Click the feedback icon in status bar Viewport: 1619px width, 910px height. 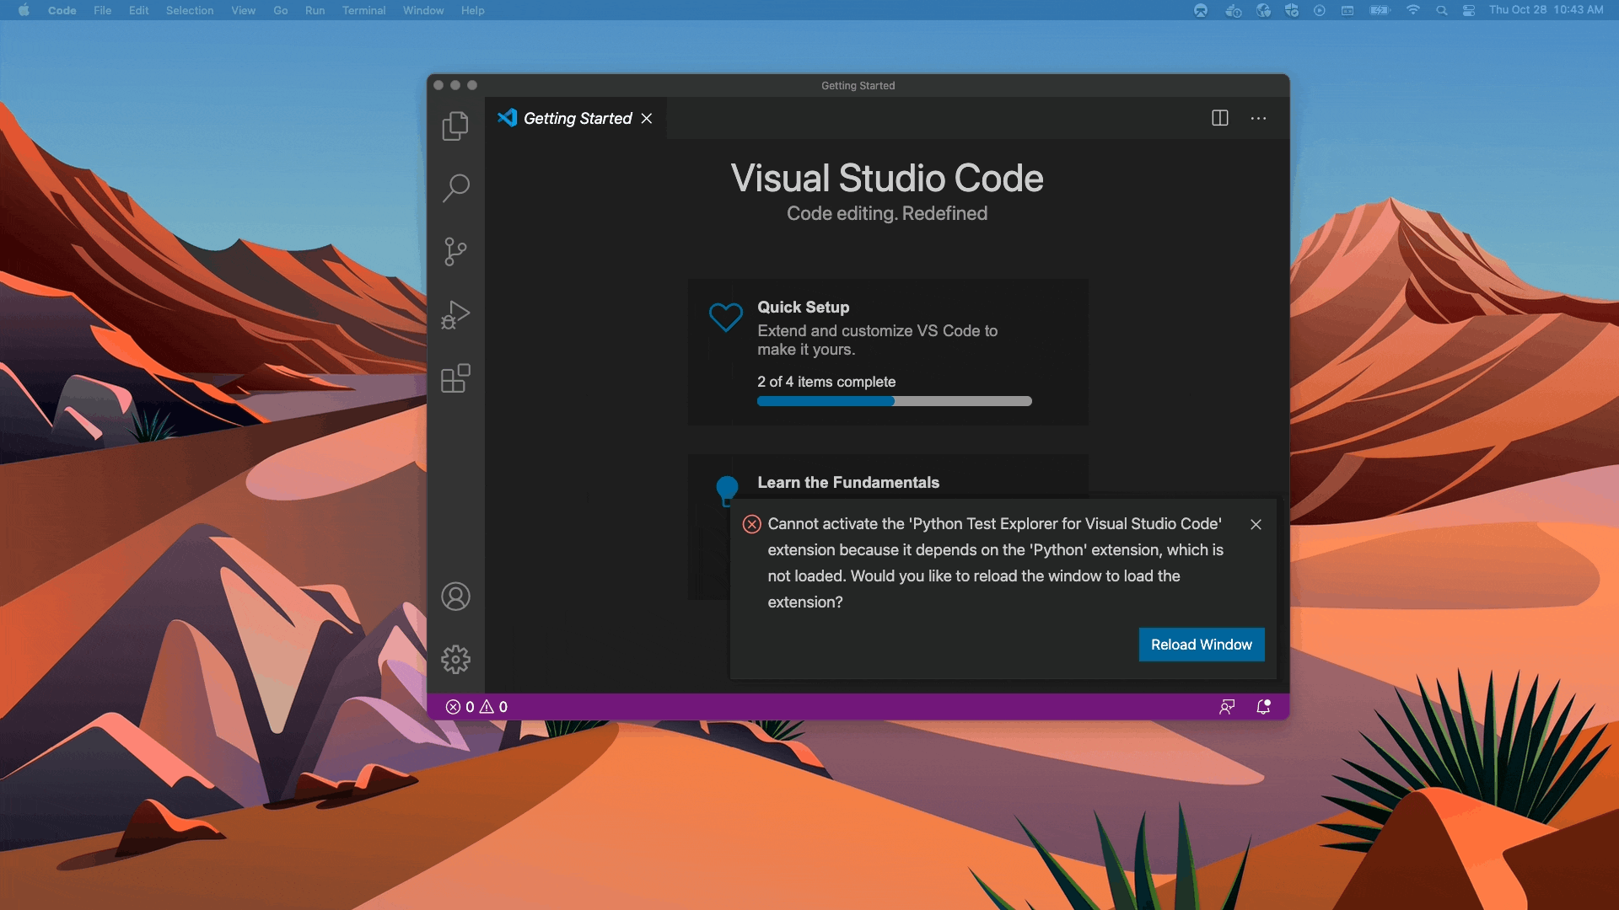pos(1227,707)
